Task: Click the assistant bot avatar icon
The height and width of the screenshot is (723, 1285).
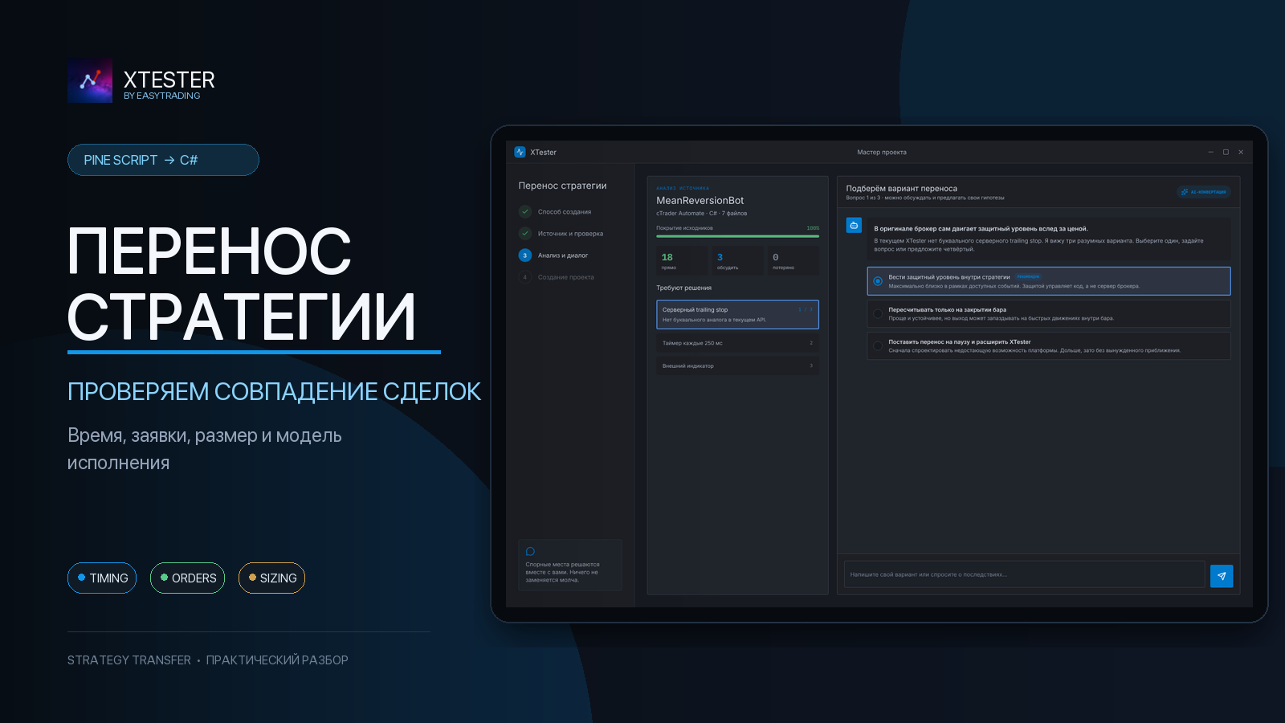Action: (854, 226)
